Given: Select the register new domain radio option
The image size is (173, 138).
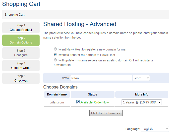Looking at the screenshot, I should (x=55, y=49).
